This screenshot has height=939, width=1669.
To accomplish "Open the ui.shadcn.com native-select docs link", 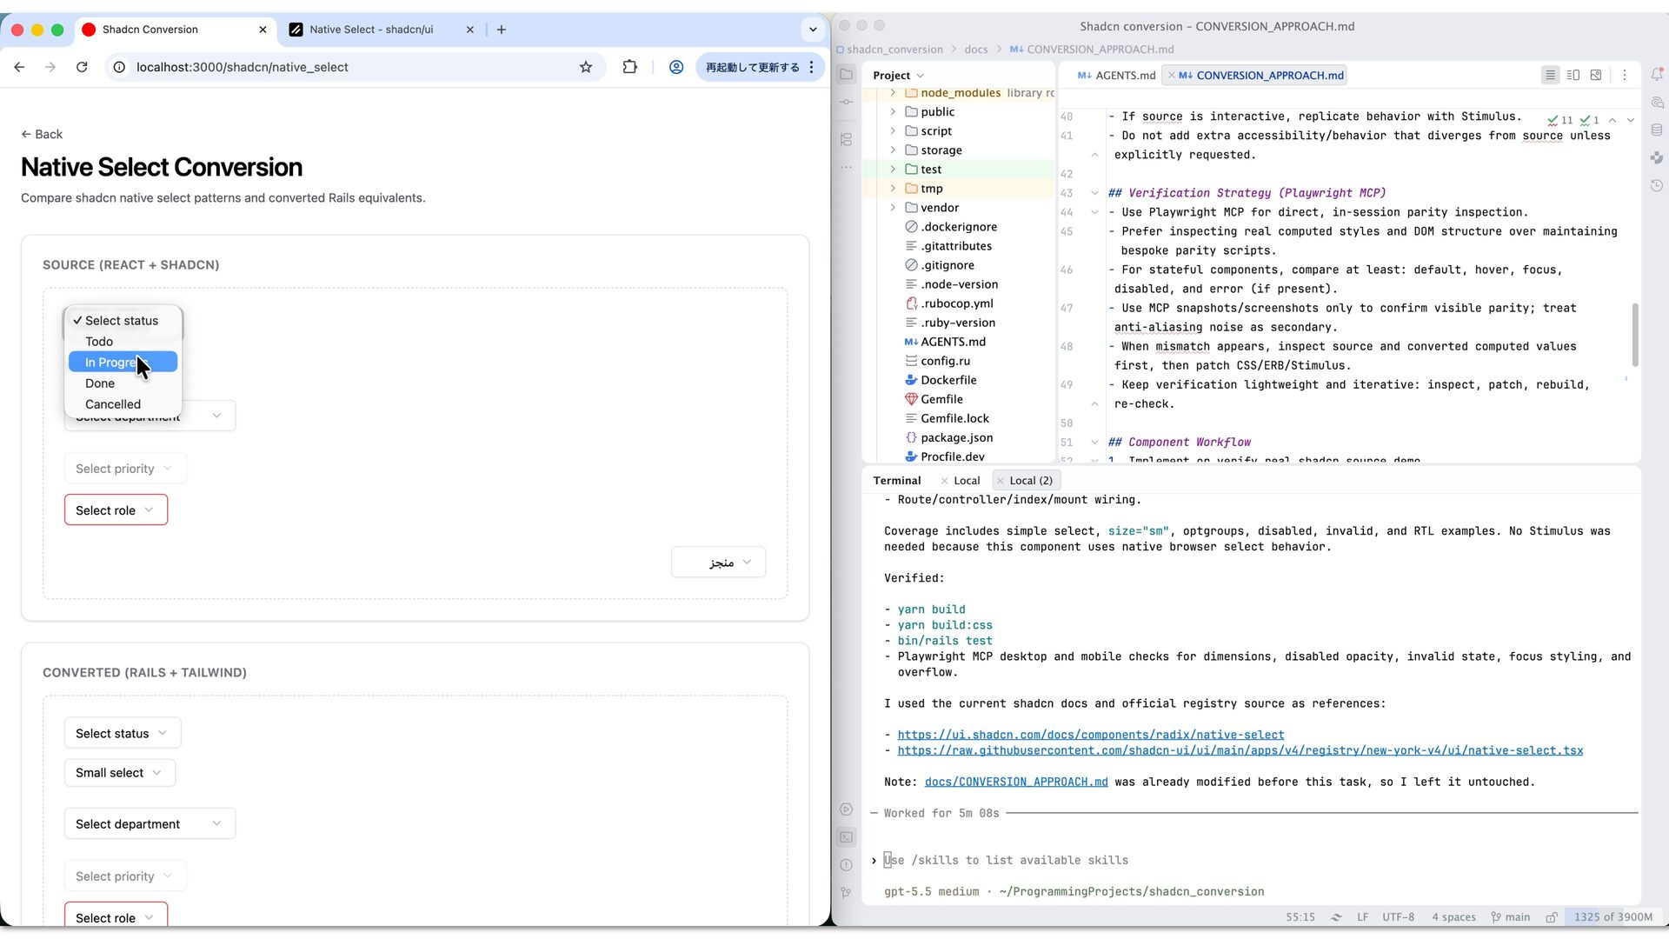I will (1090, 735).
